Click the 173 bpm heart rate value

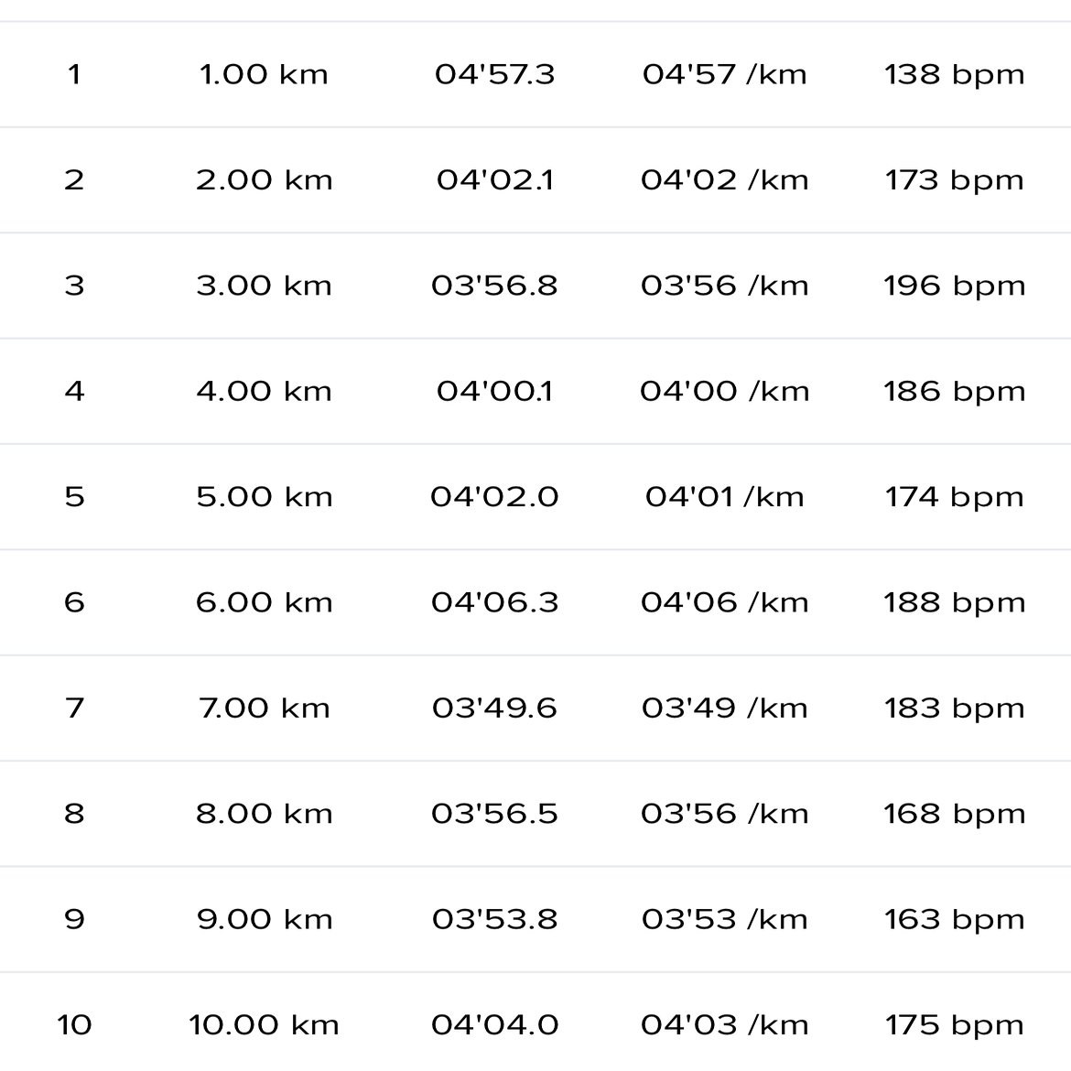click(954, 180)
